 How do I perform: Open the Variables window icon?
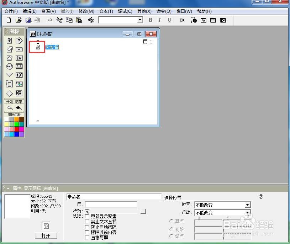(213, 20)
